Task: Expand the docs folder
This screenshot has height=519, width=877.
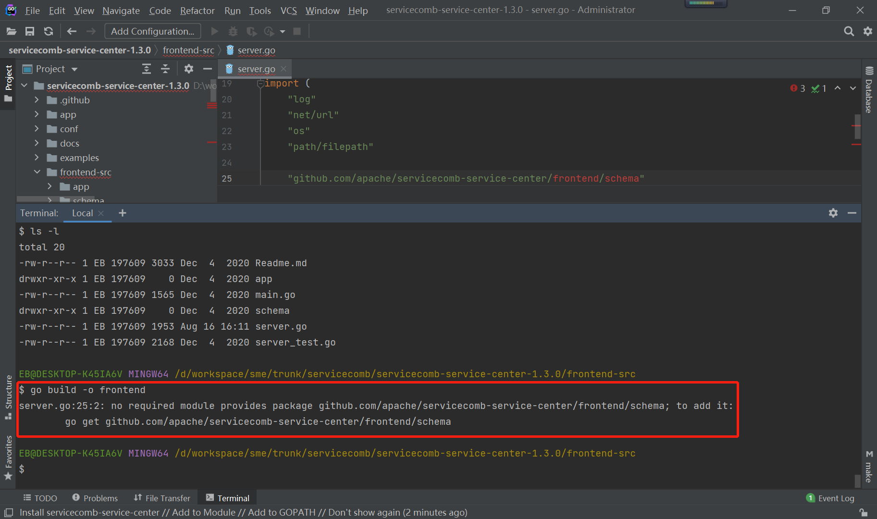Action: tap(37, 143)
